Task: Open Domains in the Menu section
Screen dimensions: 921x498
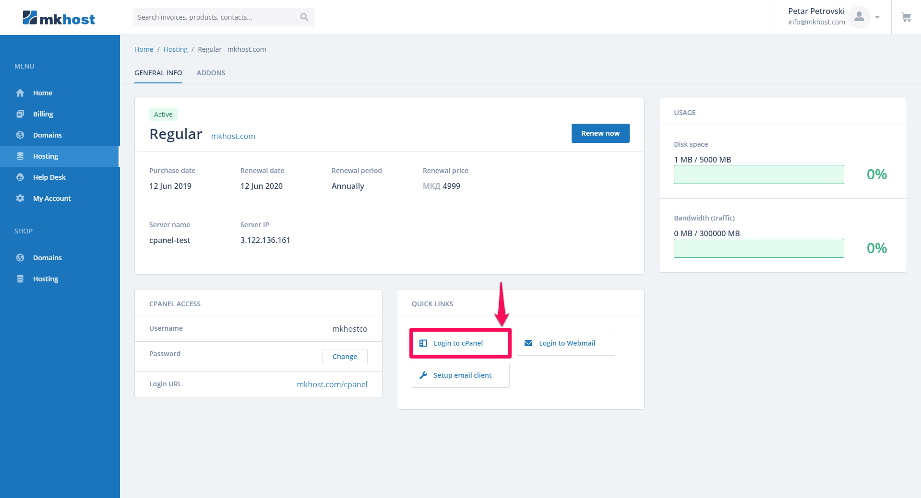Action: [x=47, y=135]
